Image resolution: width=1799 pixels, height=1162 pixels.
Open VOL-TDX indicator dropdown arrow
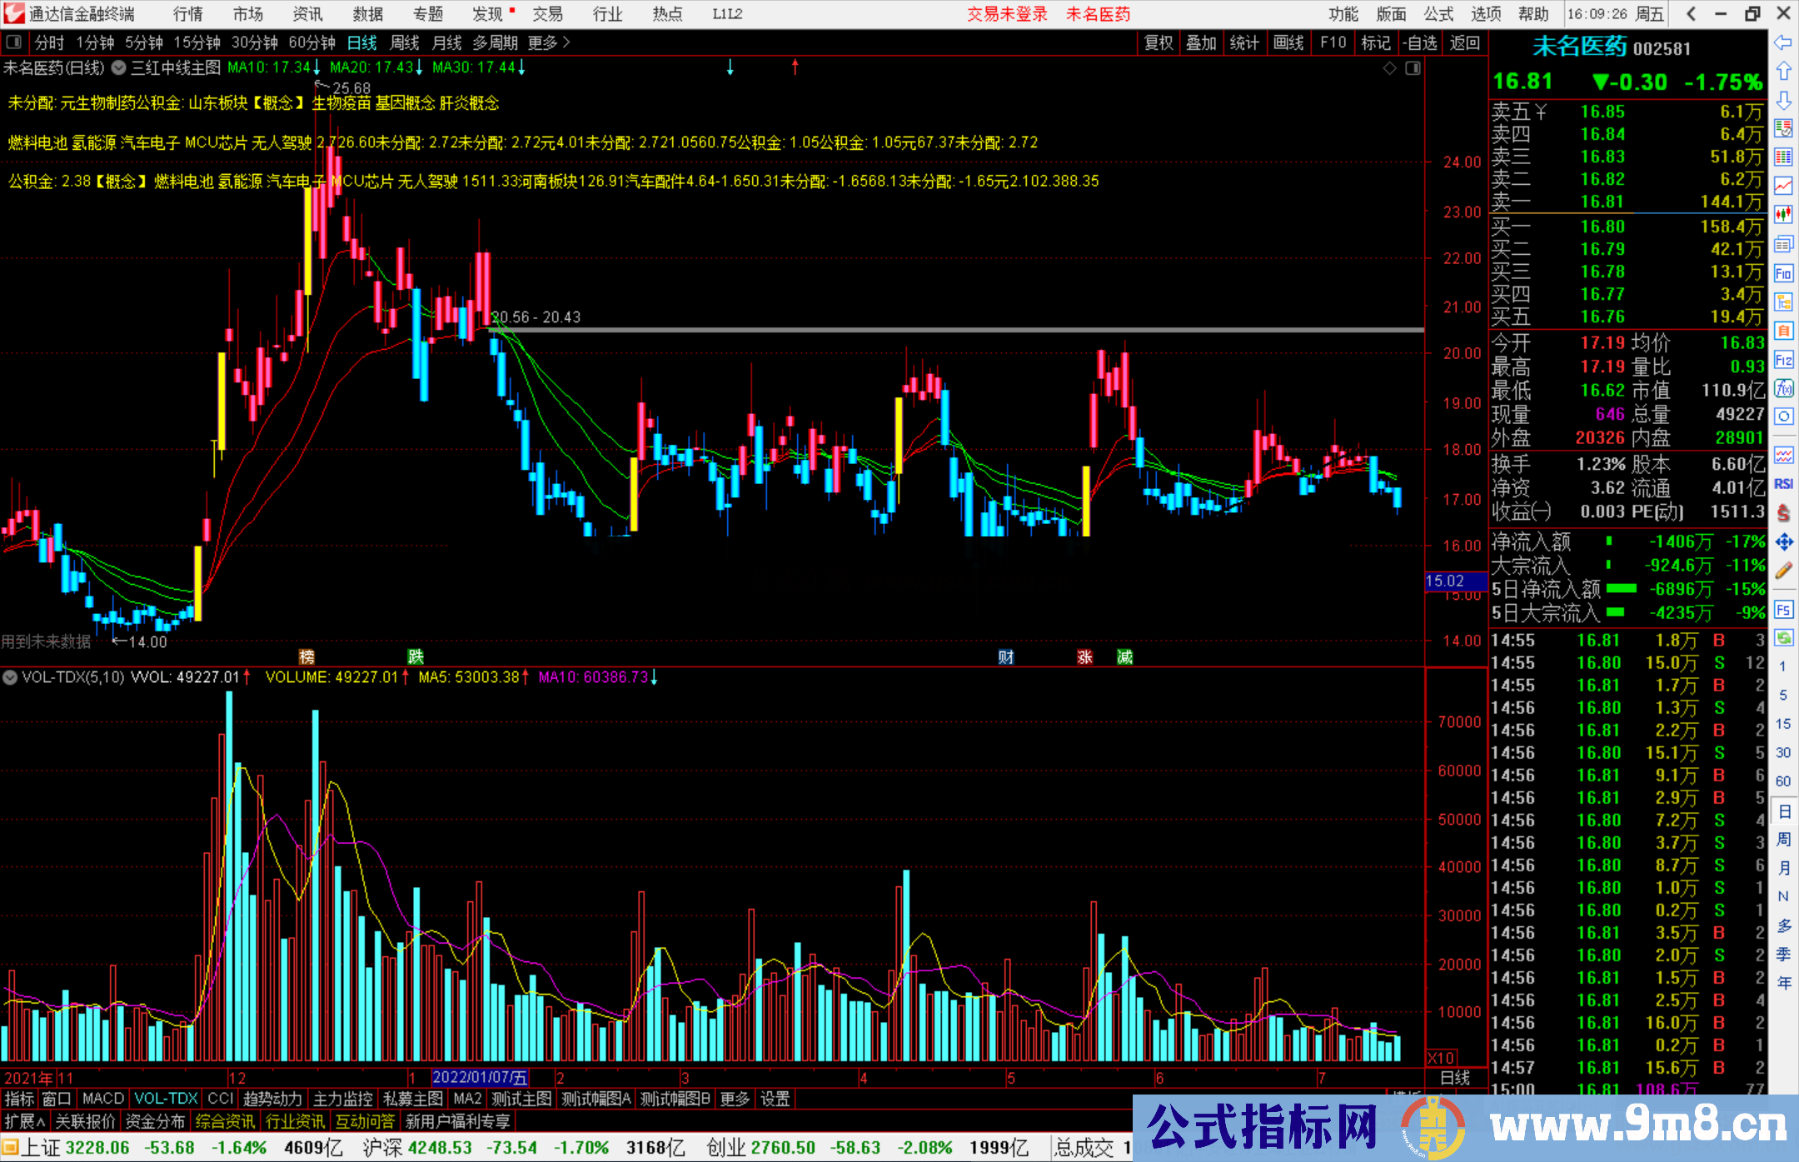point(10,677)
